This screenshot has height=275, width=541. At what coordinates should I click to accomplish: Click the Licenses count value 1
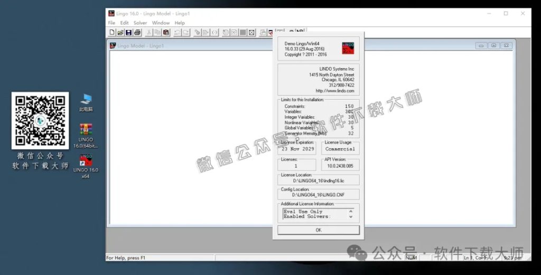[x=296, y=166]
